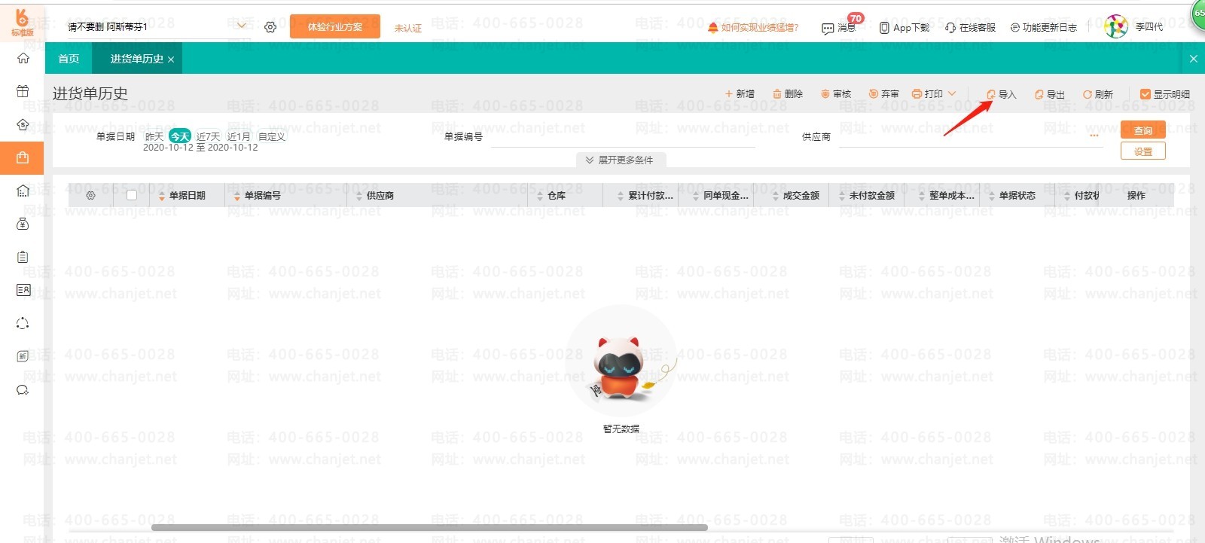
Task: Click the 导出 export toolbar button
Action: coord(1050,94)
